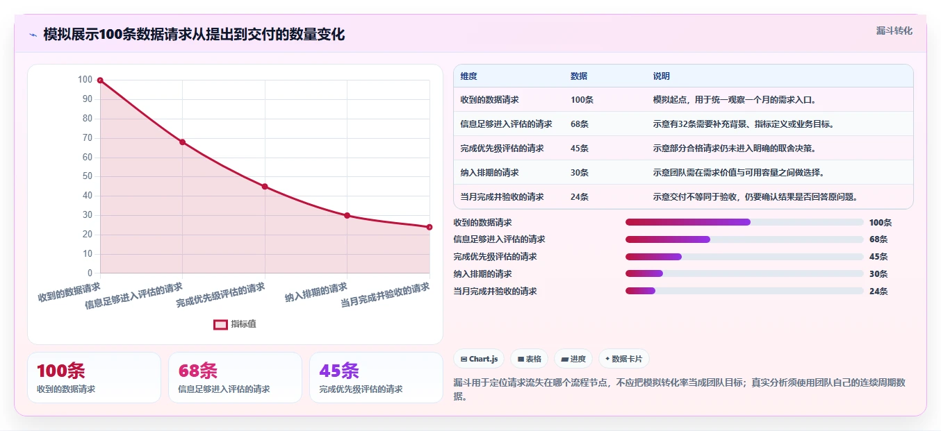Click the footer note starting 漏斗用于定位请求流失
Image resolution: width=941 pixels, height=431 pixels.
coord(680,389)
